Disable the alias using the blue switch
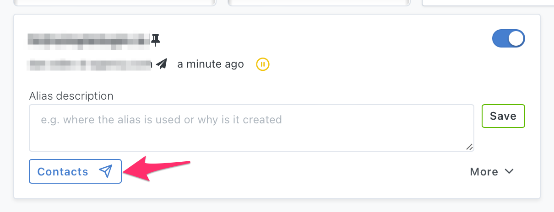Image resolution: width=554 pixels, height=212 pixels. click(x=509, y=39)
